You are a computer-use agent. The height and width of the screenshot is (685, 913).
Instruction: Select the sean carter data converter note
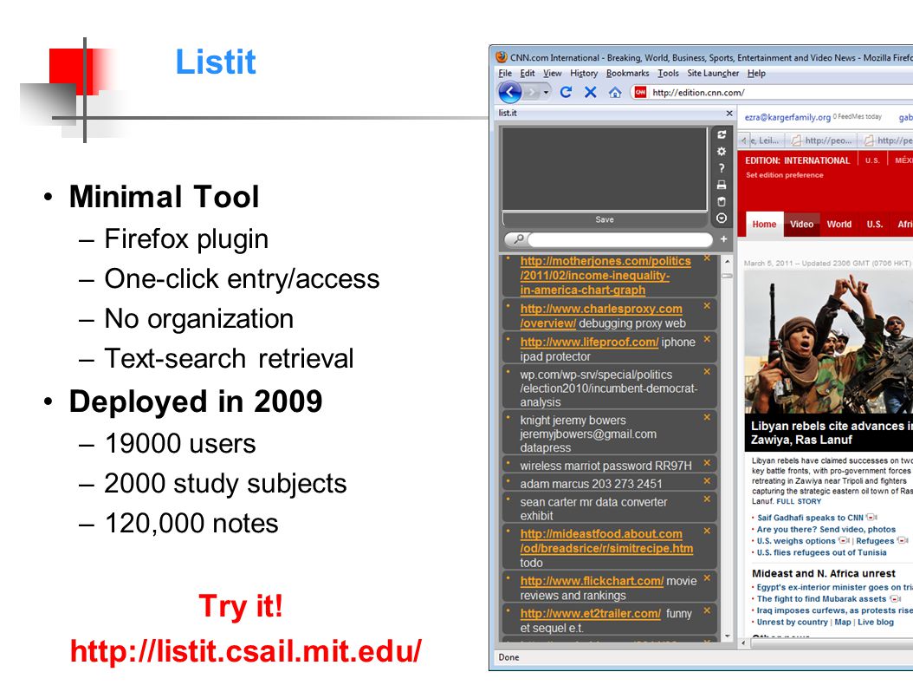coord(593,509)
